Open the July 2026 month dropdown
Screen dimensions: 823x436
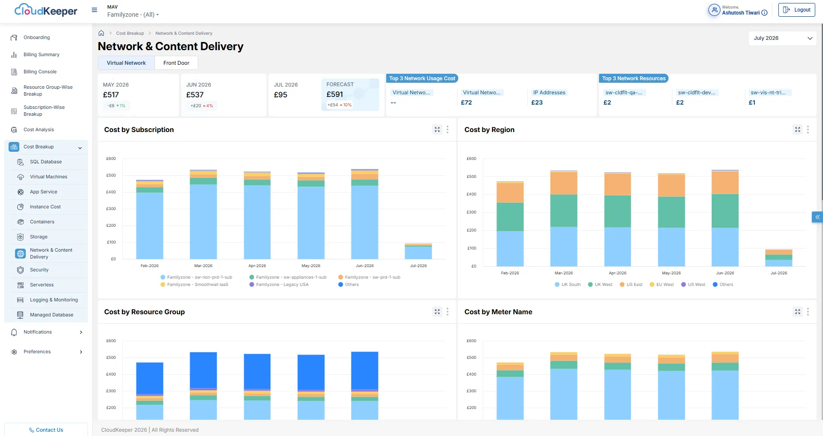click(783, 38)
